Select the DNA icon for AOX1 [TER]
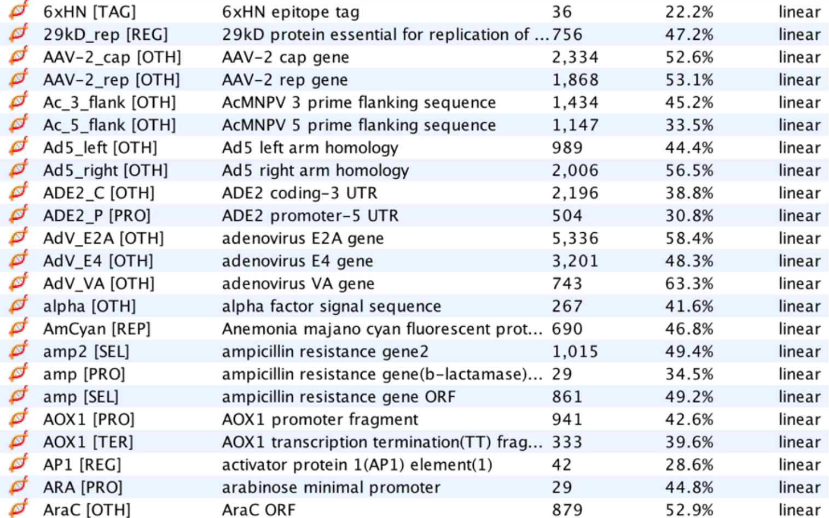This screenshot has width=829, height=518. click(18, 441)
